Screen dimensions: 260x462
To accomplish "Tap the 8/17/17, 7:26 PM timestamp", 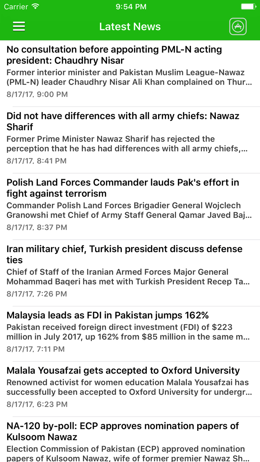I will [x=36, y=293].
